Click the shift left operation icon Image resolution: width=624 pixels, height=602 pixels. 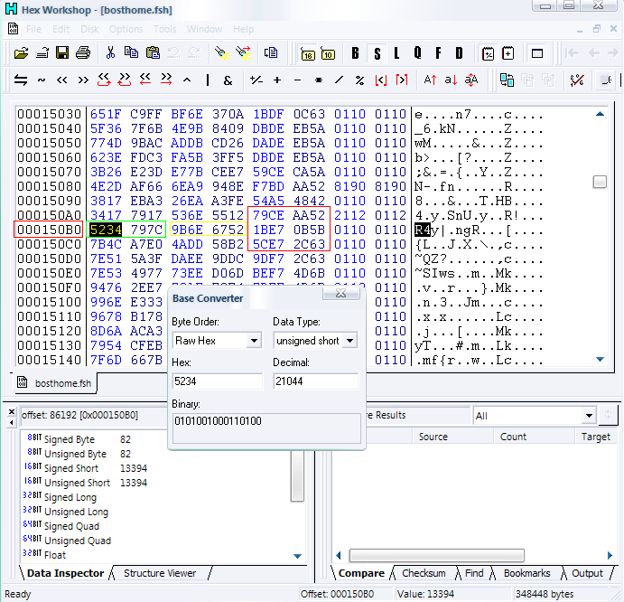point(61,80)
